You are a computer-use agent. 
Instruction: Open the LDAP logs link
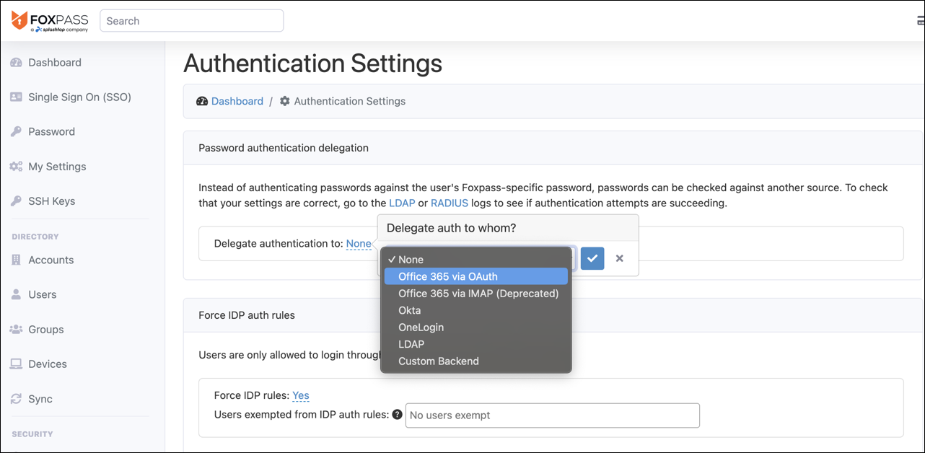(x=402, y=203)
